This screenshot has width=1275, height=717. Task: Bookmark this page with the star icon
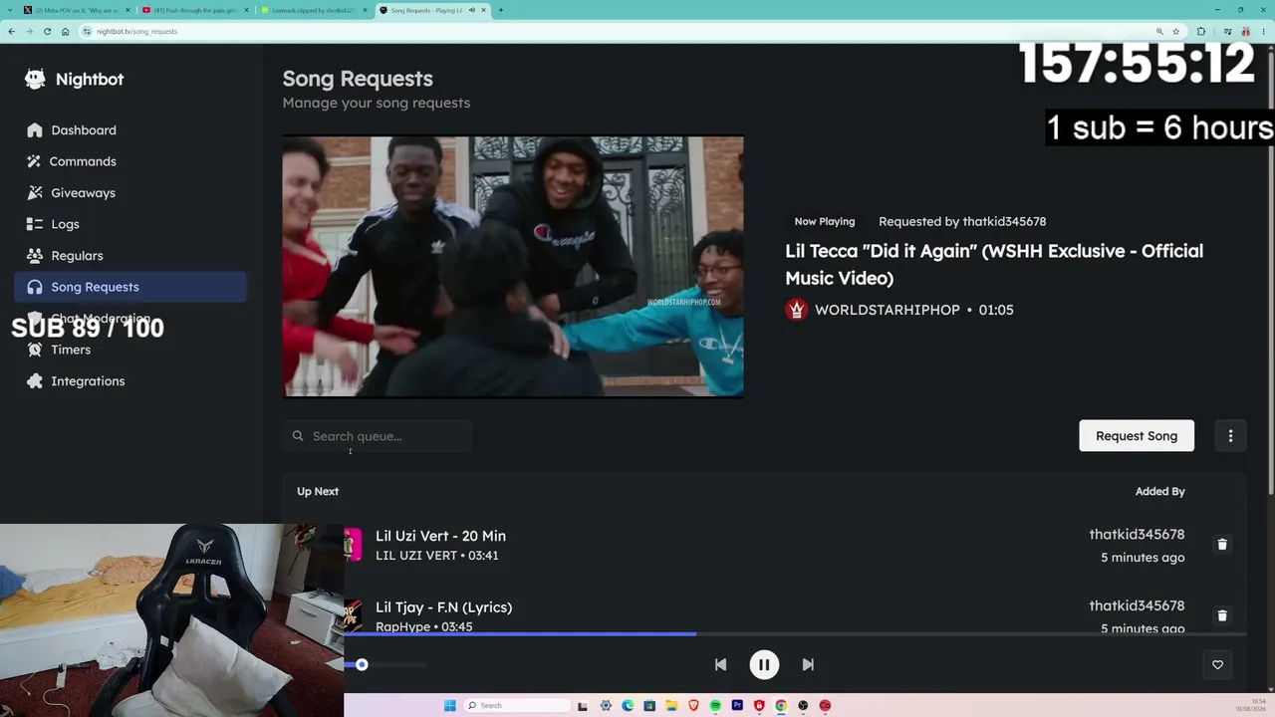(1176, 31)
